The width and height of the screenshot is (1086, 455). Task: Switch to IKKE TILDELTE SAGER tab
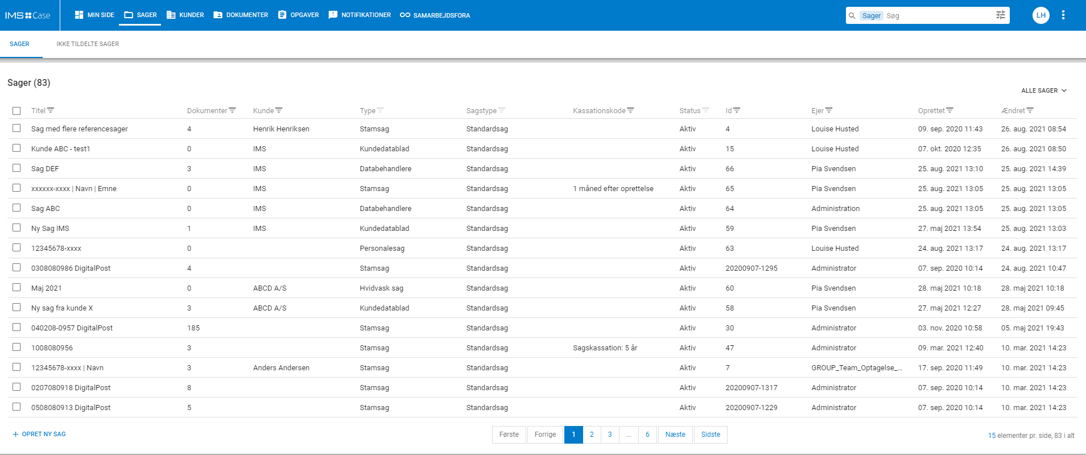click(88, 44)
